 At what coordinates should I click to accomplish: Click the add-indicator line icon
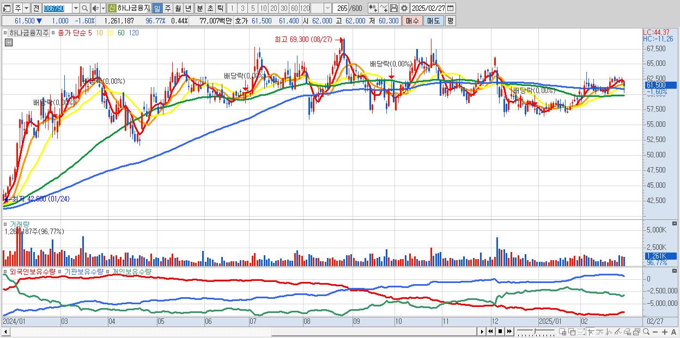[384, 8]
